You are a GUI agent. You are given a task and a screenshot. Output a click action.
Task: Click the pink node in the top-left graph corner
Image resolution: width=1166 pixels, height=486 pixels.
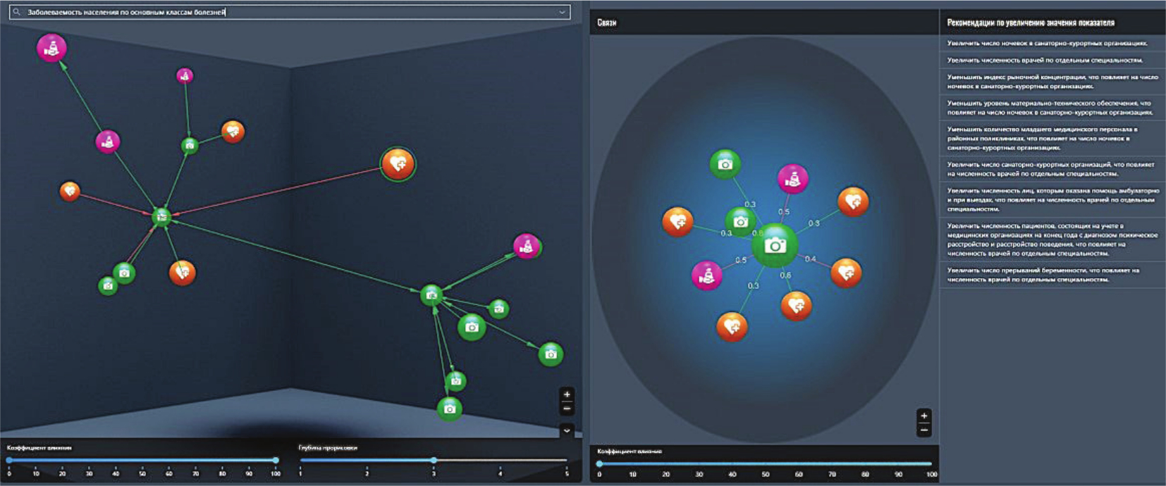[x=51, y=48]
